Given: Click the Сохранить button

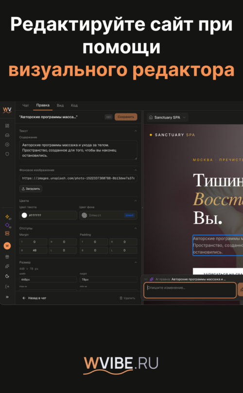Looking at the screenshot, I should (126, 117).
